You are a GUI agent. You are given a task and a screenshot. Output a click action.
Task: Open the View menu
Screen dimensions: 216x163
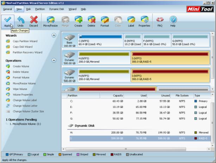point(19,9)
